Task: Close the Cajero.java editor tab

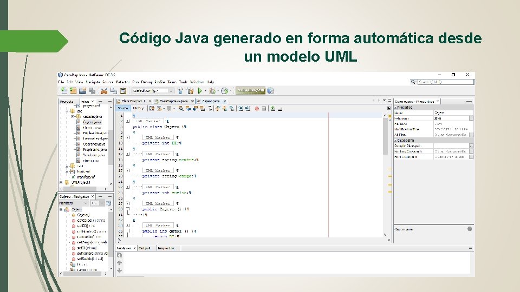Action: (225, 101)
